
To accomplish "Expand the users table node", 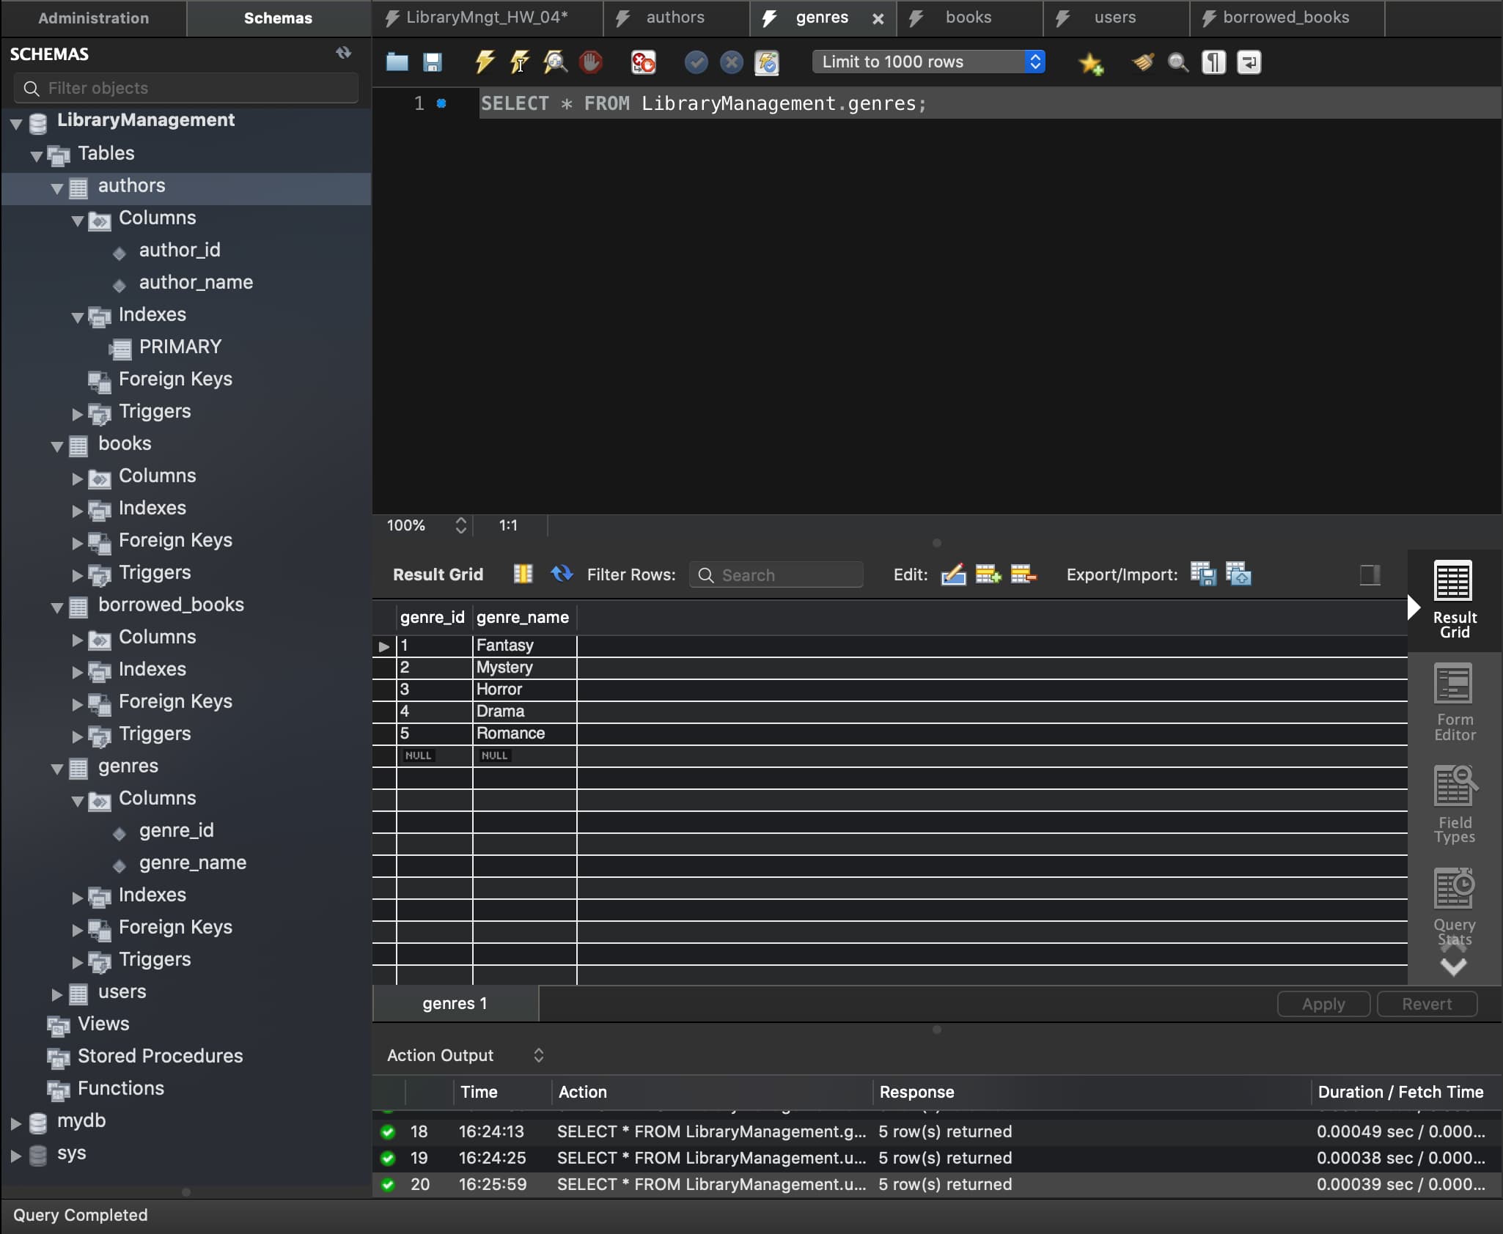I will (x=57, y=994).
